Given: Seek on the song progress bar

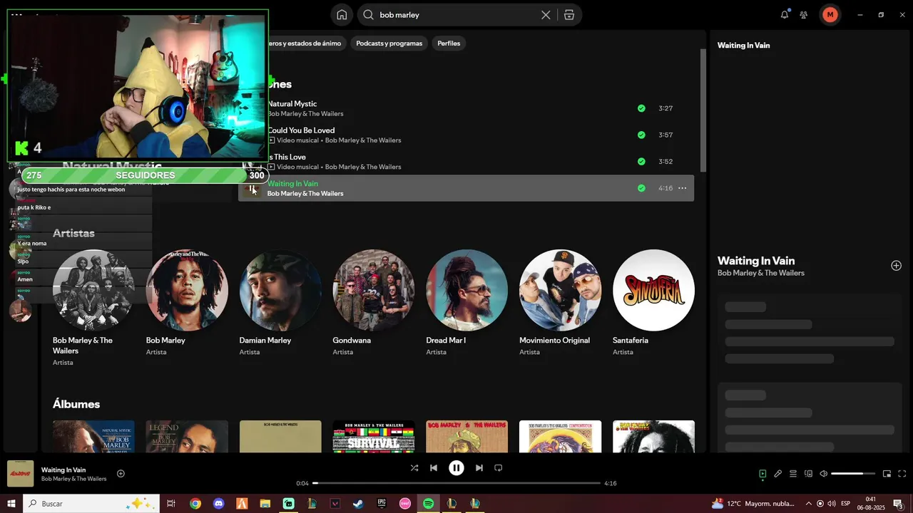Looking at the screenshot, I should pos(456,483).
